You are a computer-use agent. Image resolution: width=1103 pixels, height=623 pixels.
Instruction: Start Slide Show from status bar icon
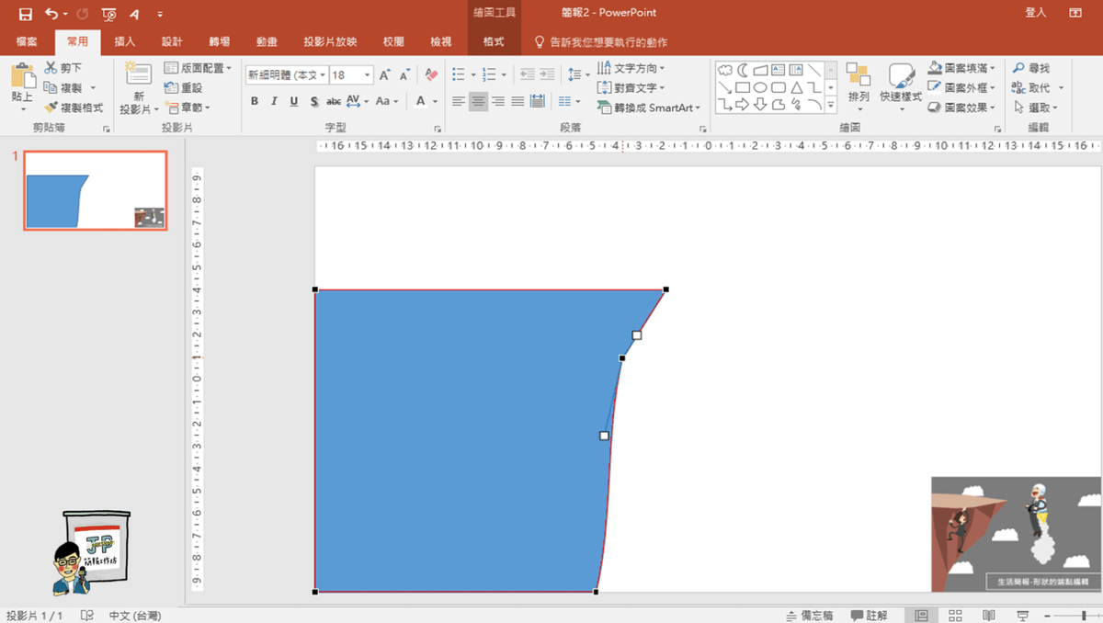coord(1021,616)
